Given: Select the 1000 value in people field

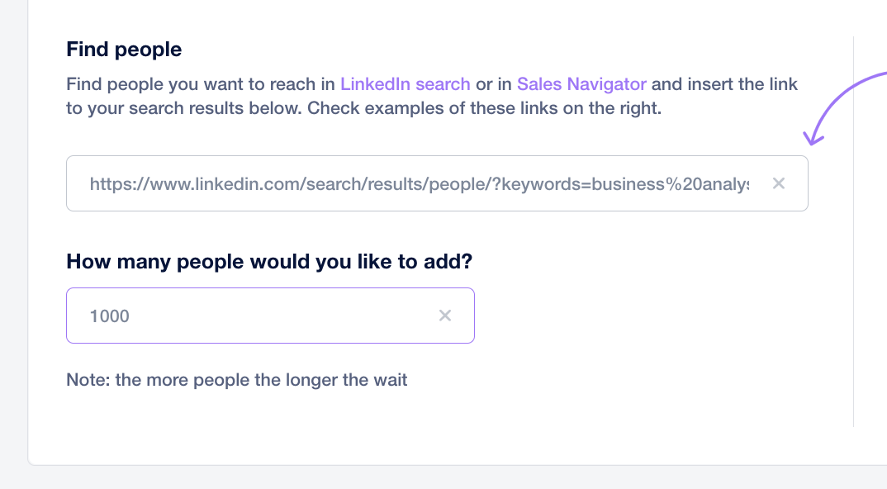Looking at the screenshot, I should (110, 316).
